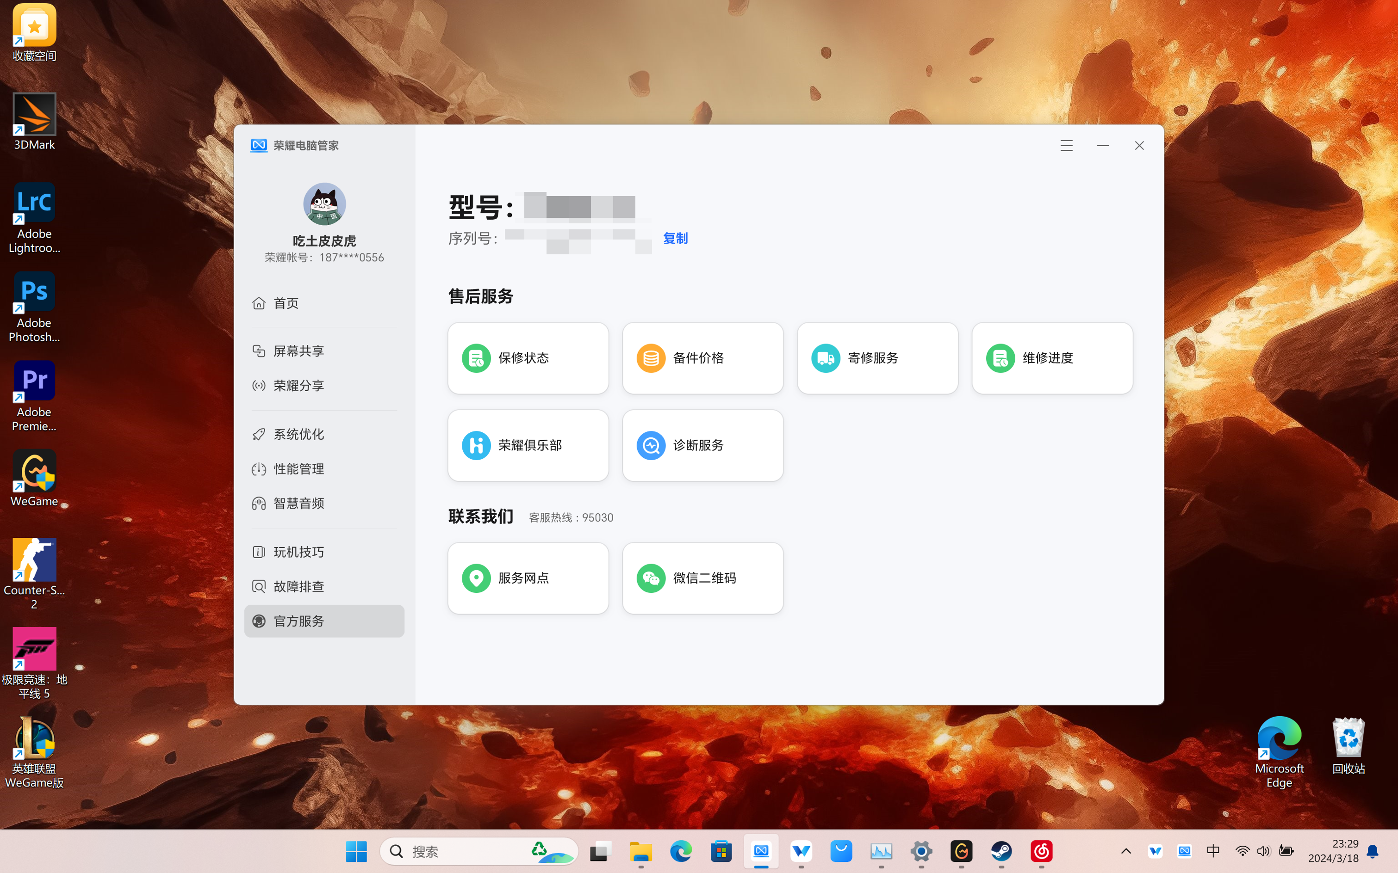Expand hidden system tray icons arrow

pyautogui.click(x=1126, y=851)
